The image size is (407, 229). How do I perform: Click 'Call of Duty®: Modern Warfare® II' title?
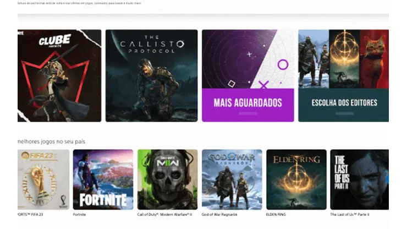pos(164,215)
